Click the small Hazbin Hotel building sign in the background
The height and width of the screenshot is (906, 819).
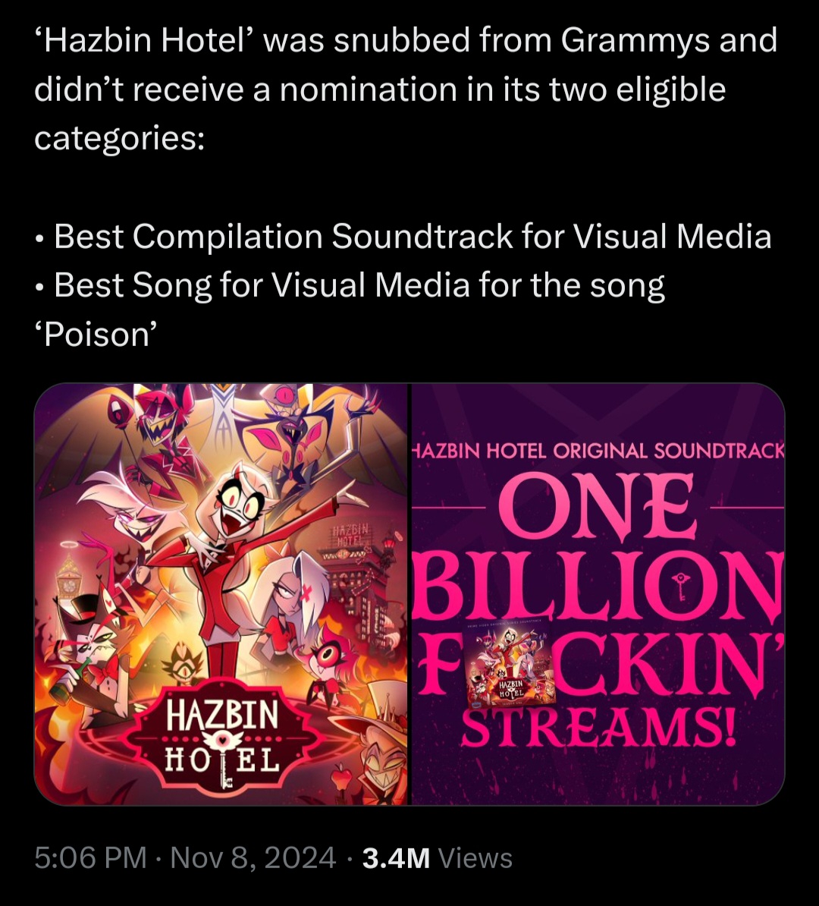(x=350, y=536)
